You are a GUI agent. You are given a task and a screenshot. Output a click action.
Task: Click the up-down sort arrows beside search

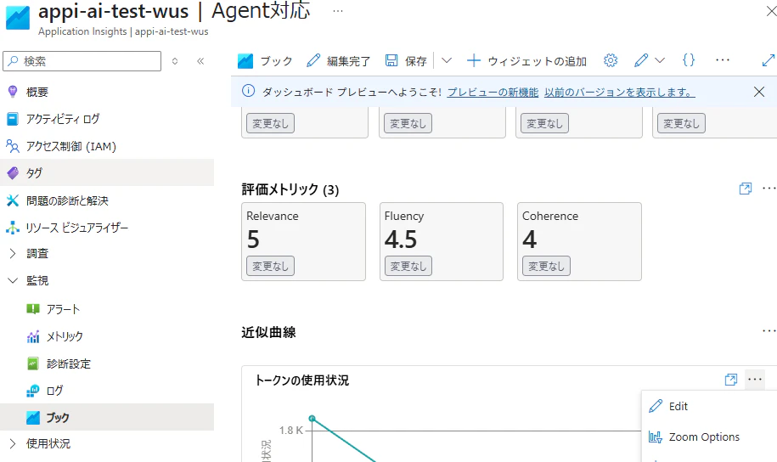tap(175, 61)
